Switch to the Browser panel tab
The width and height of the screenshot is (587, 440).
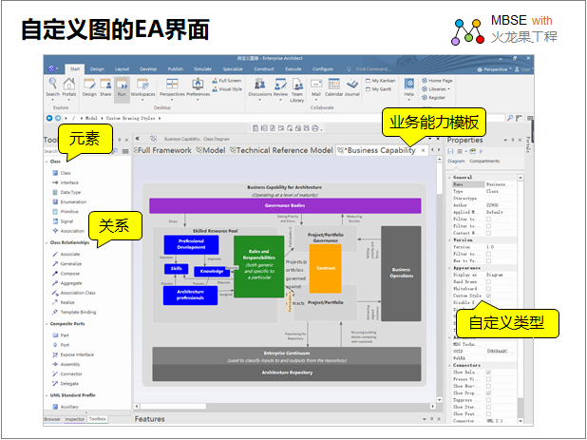tap(52, 419)
